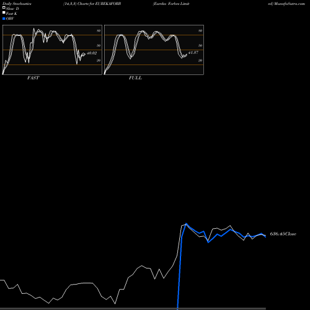
Task: Open the FULL stochastic chart panel
Action: pos(154,50)
